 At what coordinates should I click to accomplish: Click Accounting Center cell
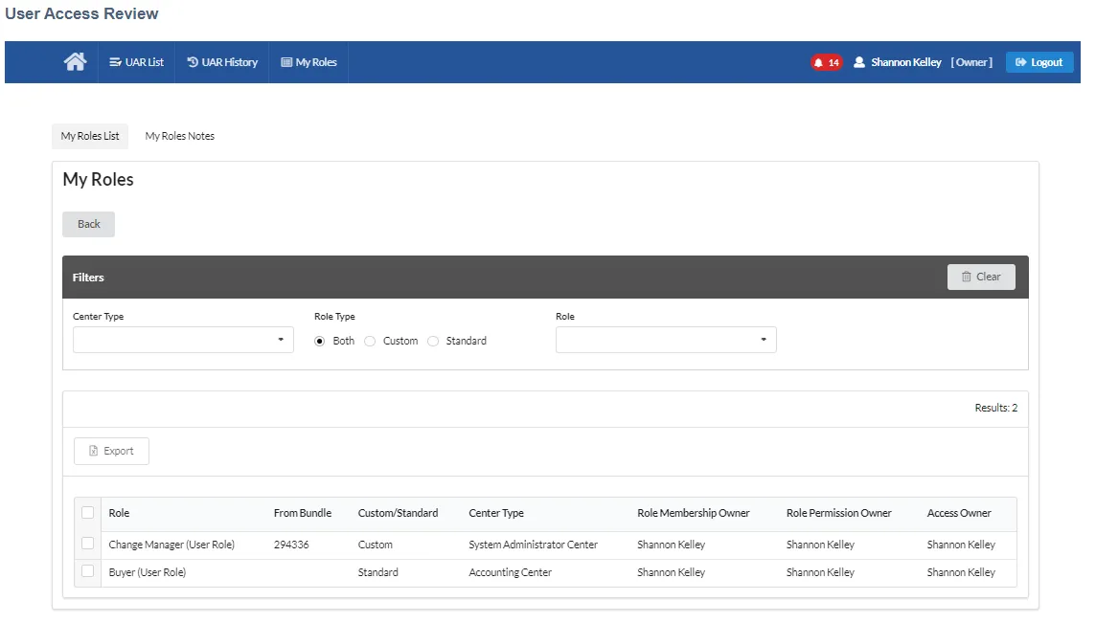(x=511, y=572)
